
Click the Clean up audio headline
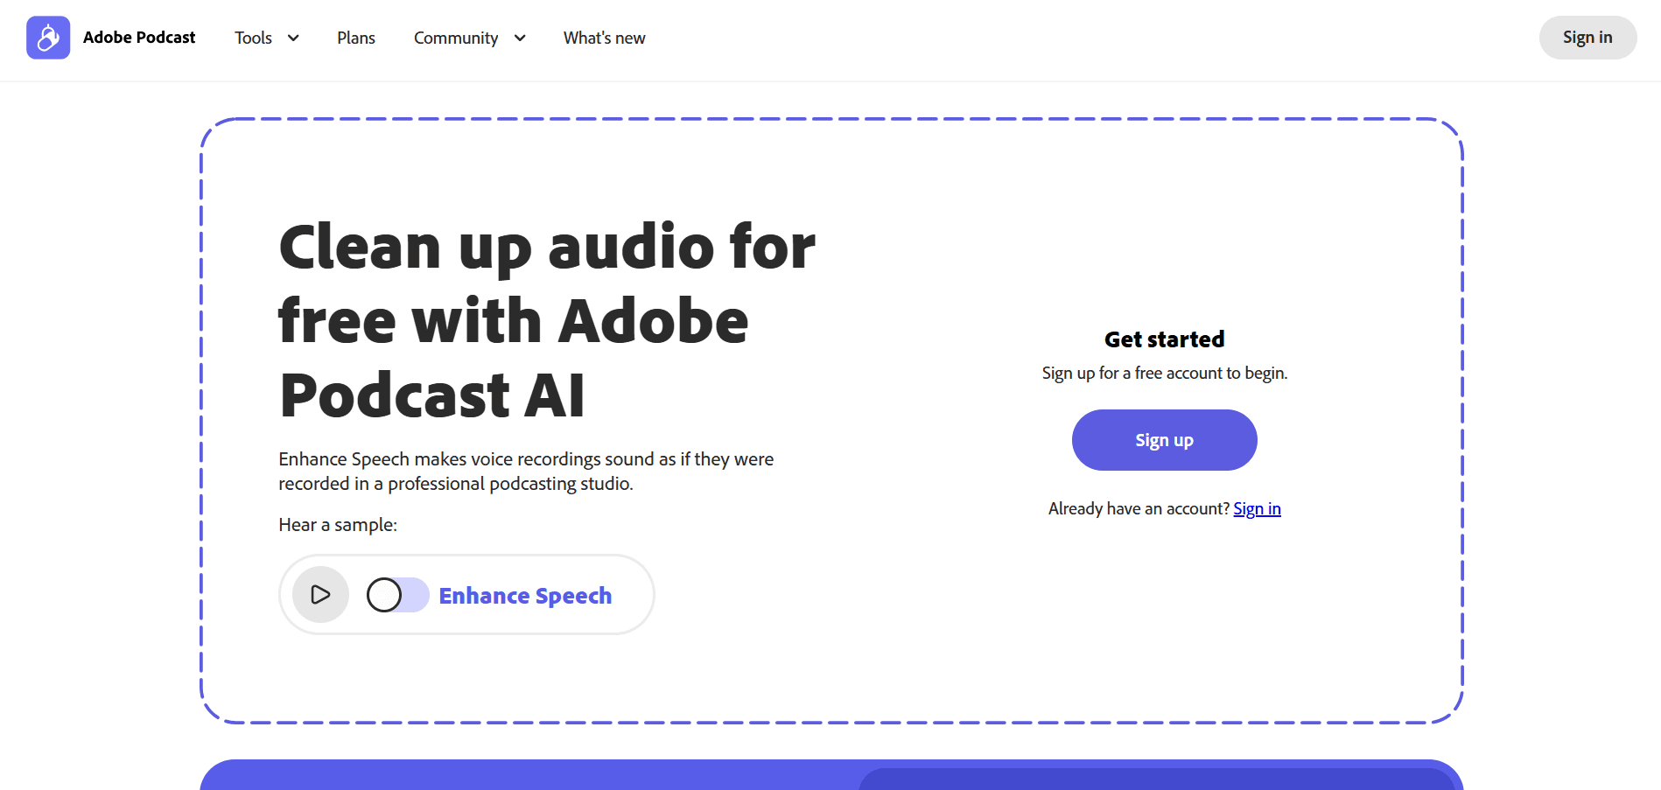547,320
